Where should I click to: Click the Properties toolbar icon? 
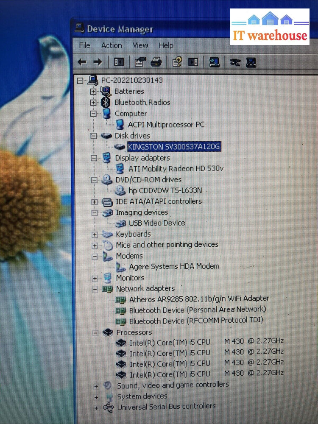[139, 62]
